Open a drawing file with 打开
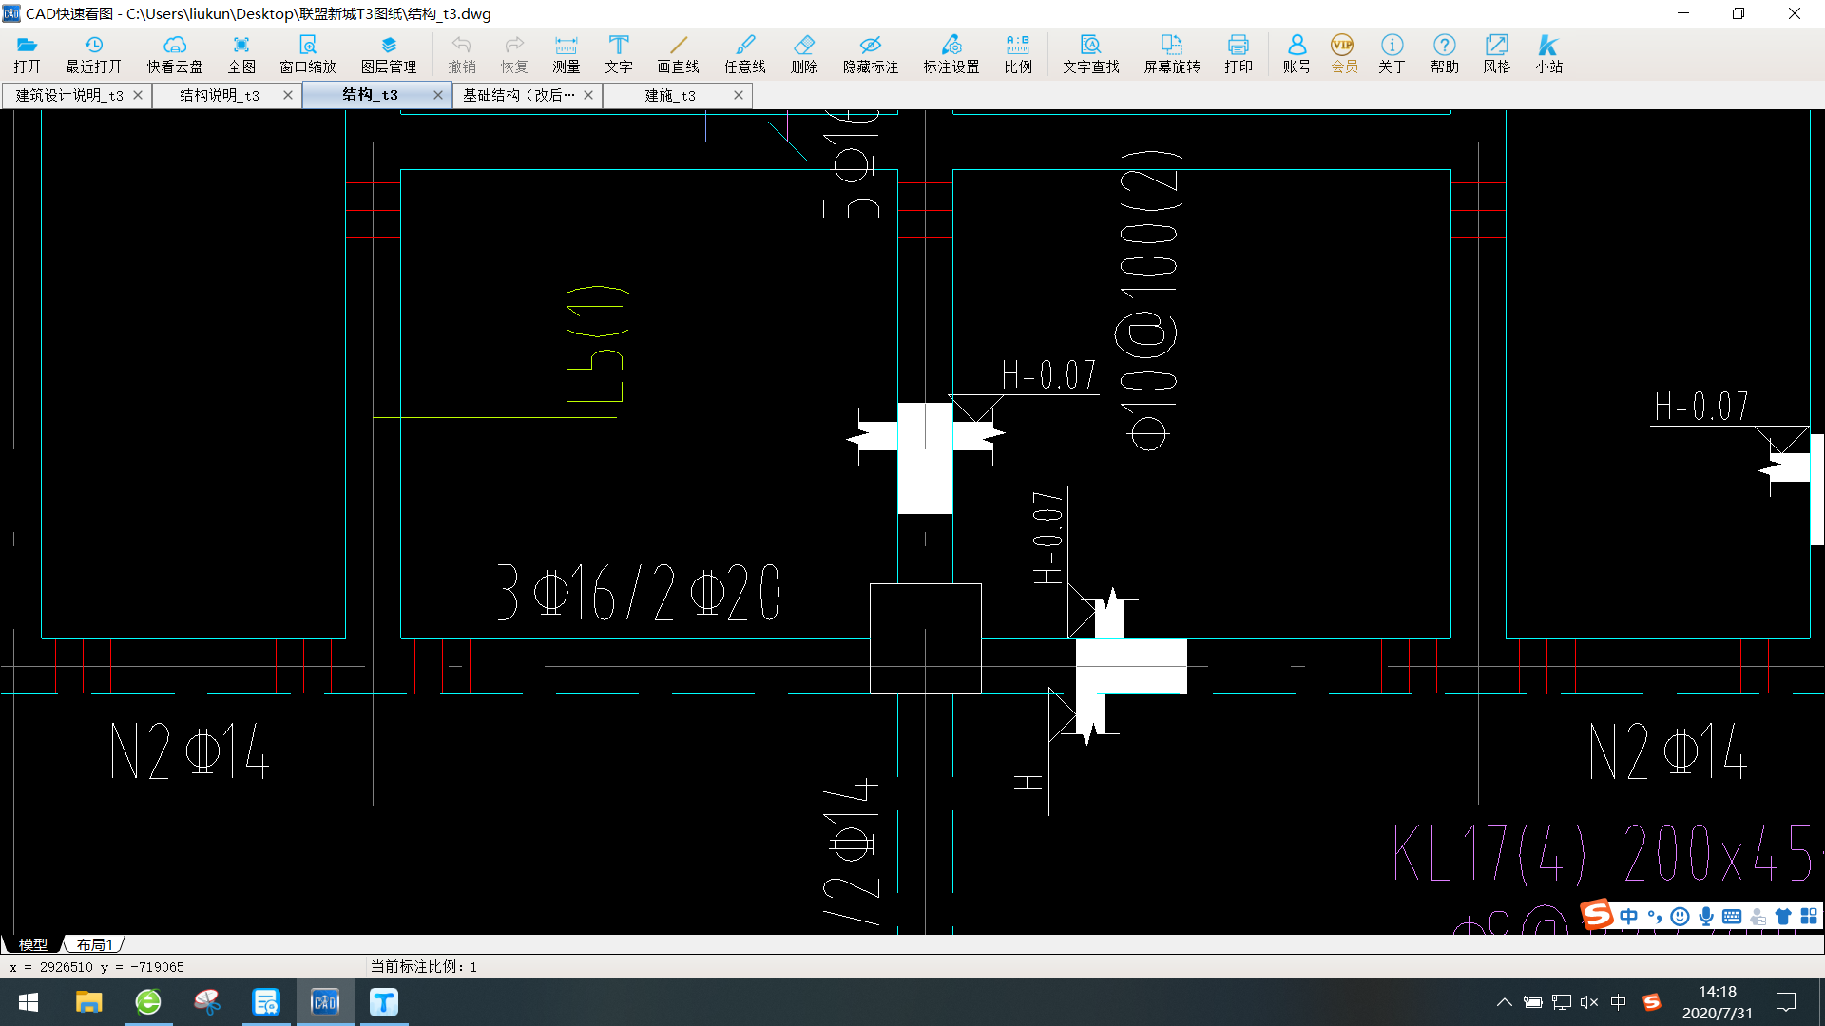The width and height of the screenshot is (1825, 1026). [28, 54]
